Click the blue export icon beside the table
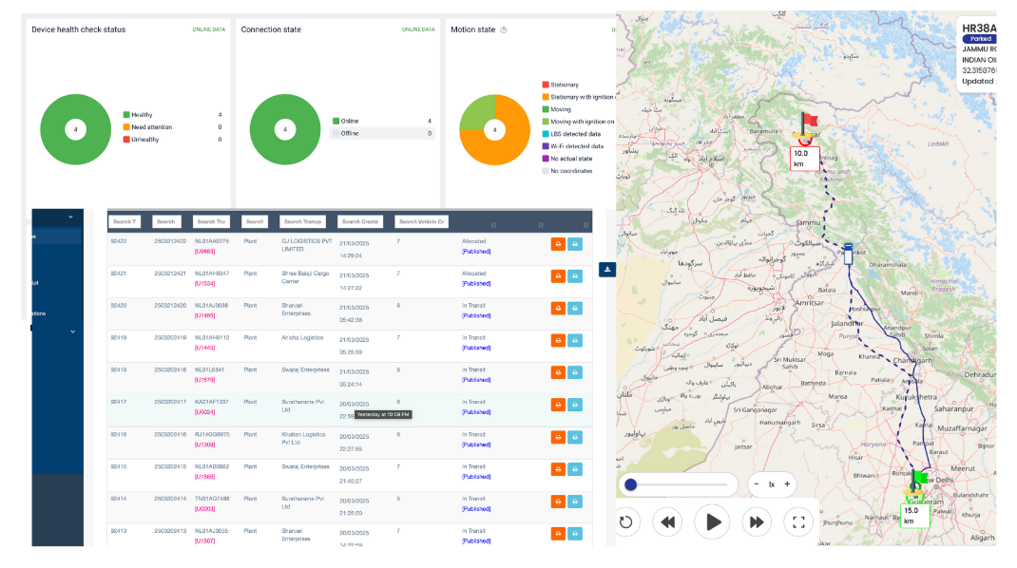Viewport: 1017px width, 568px height. click(x=605, y=270)
